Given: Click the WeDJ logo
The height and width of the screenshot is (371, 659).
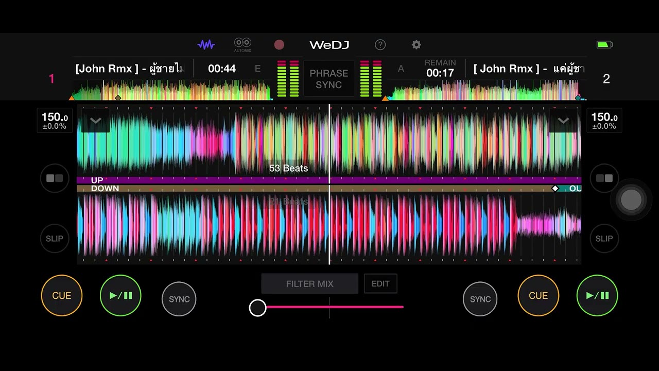Looking at the screenshot, I should (329, 45).
